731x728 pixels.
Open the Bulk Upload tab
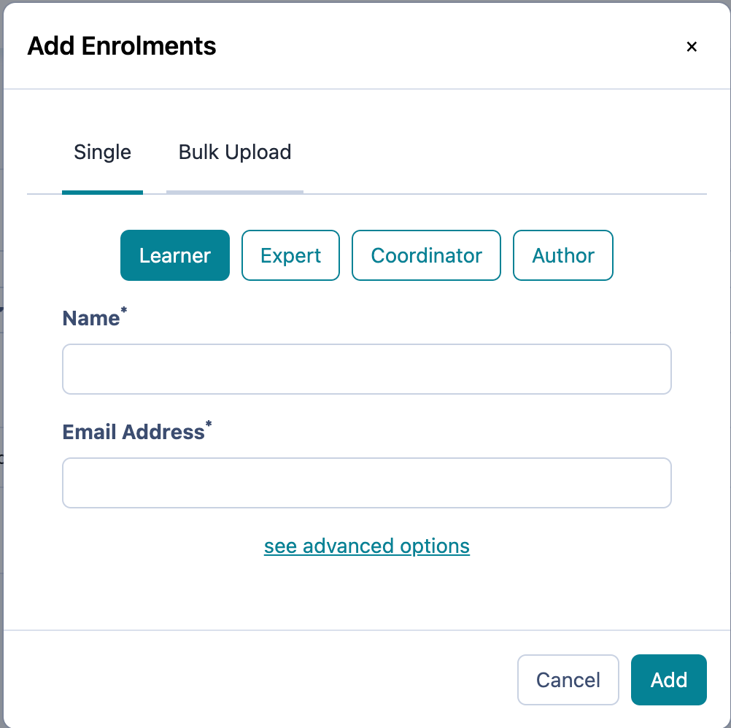tap(235, 152)
